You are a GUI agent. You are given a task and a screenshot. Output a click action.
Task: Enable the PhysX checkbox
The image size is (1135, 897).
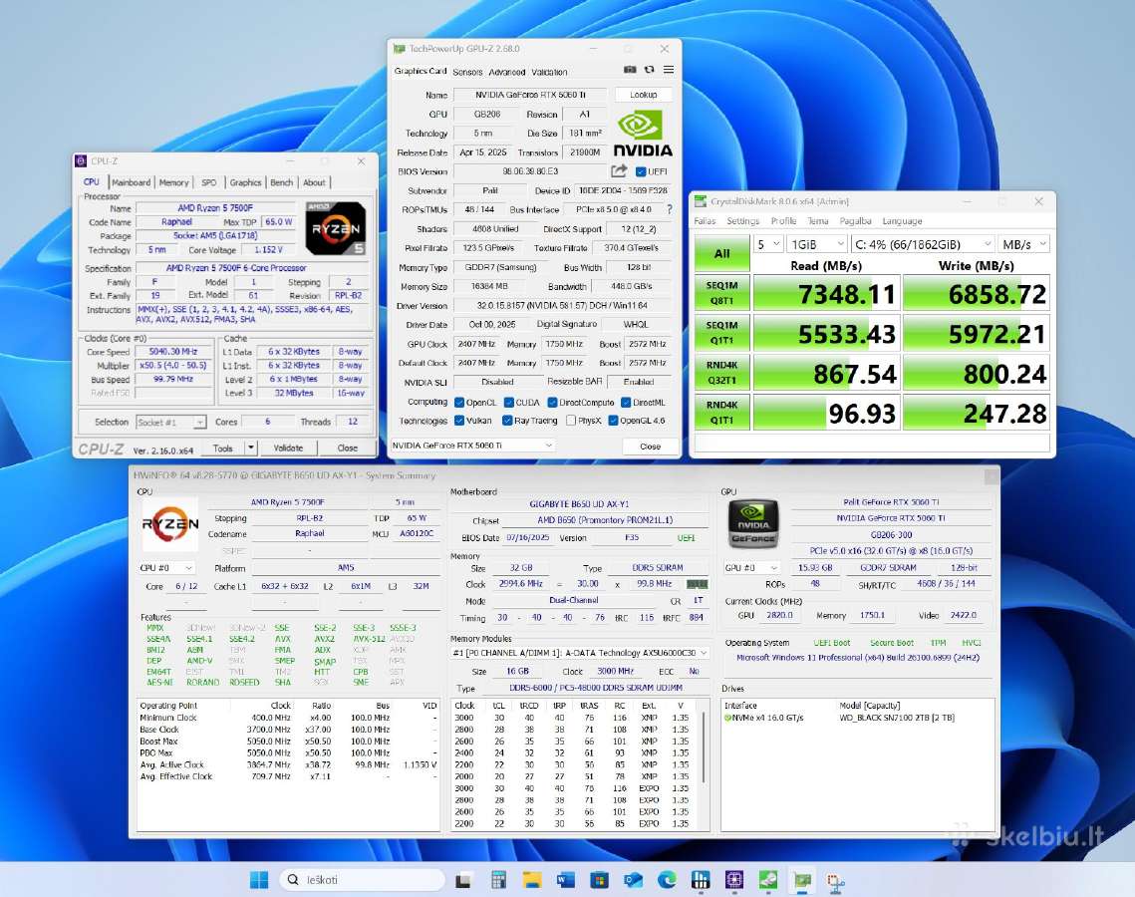pyautogui.click(x=571, y=420)
